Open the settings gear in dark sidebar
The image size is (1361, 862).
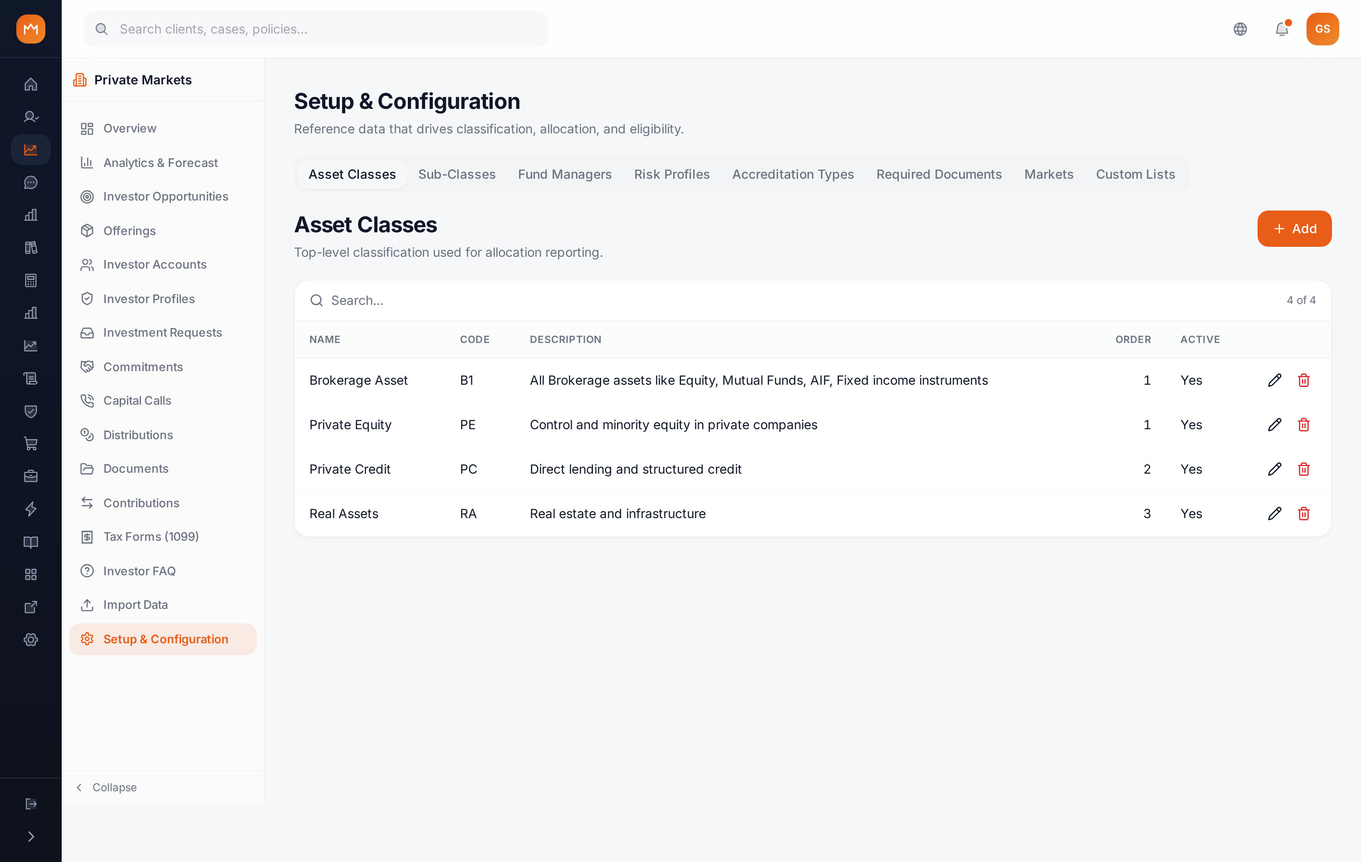click(x=30, y=640)
